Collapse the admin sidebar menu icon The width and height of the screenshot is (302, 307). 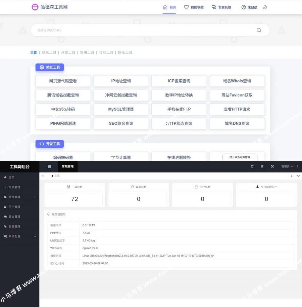tap(49, 166)
